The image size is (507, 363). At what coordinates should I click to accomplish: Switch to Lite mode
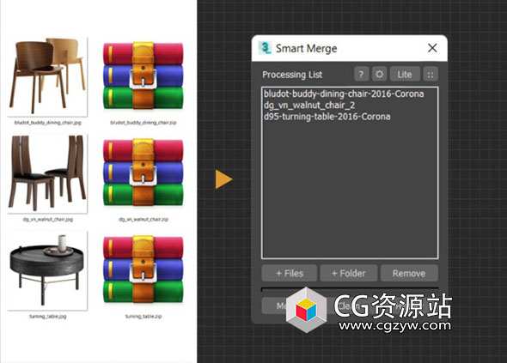click(405, 75)
